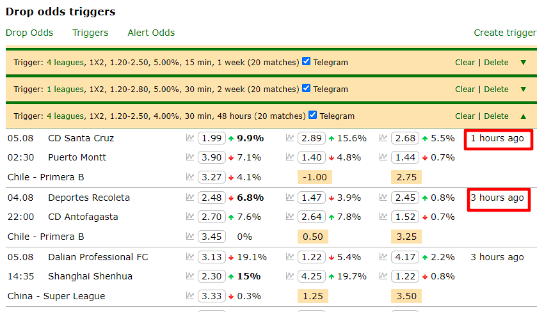Toggle Telegram checkbox for 15 min trigger
The width and height of the screenshot is (544, 312).
point(307,62)
